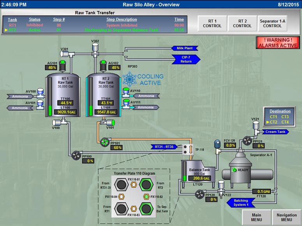
Task: Select CT3 in the Destination panel
Action: coord(285,117)
